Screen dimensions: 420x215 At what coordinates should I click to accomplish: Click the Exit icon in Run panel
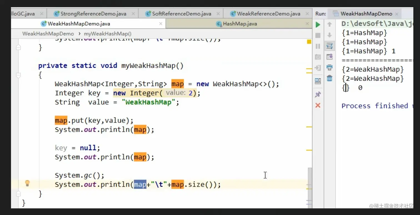[318, 68]
